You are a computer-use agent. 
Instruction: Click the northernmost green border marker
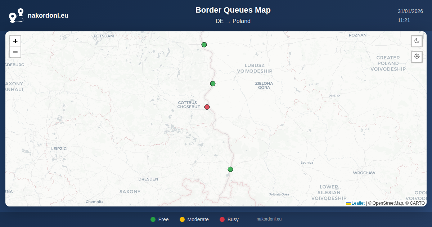pyautogui.click(x=204, y=45)
